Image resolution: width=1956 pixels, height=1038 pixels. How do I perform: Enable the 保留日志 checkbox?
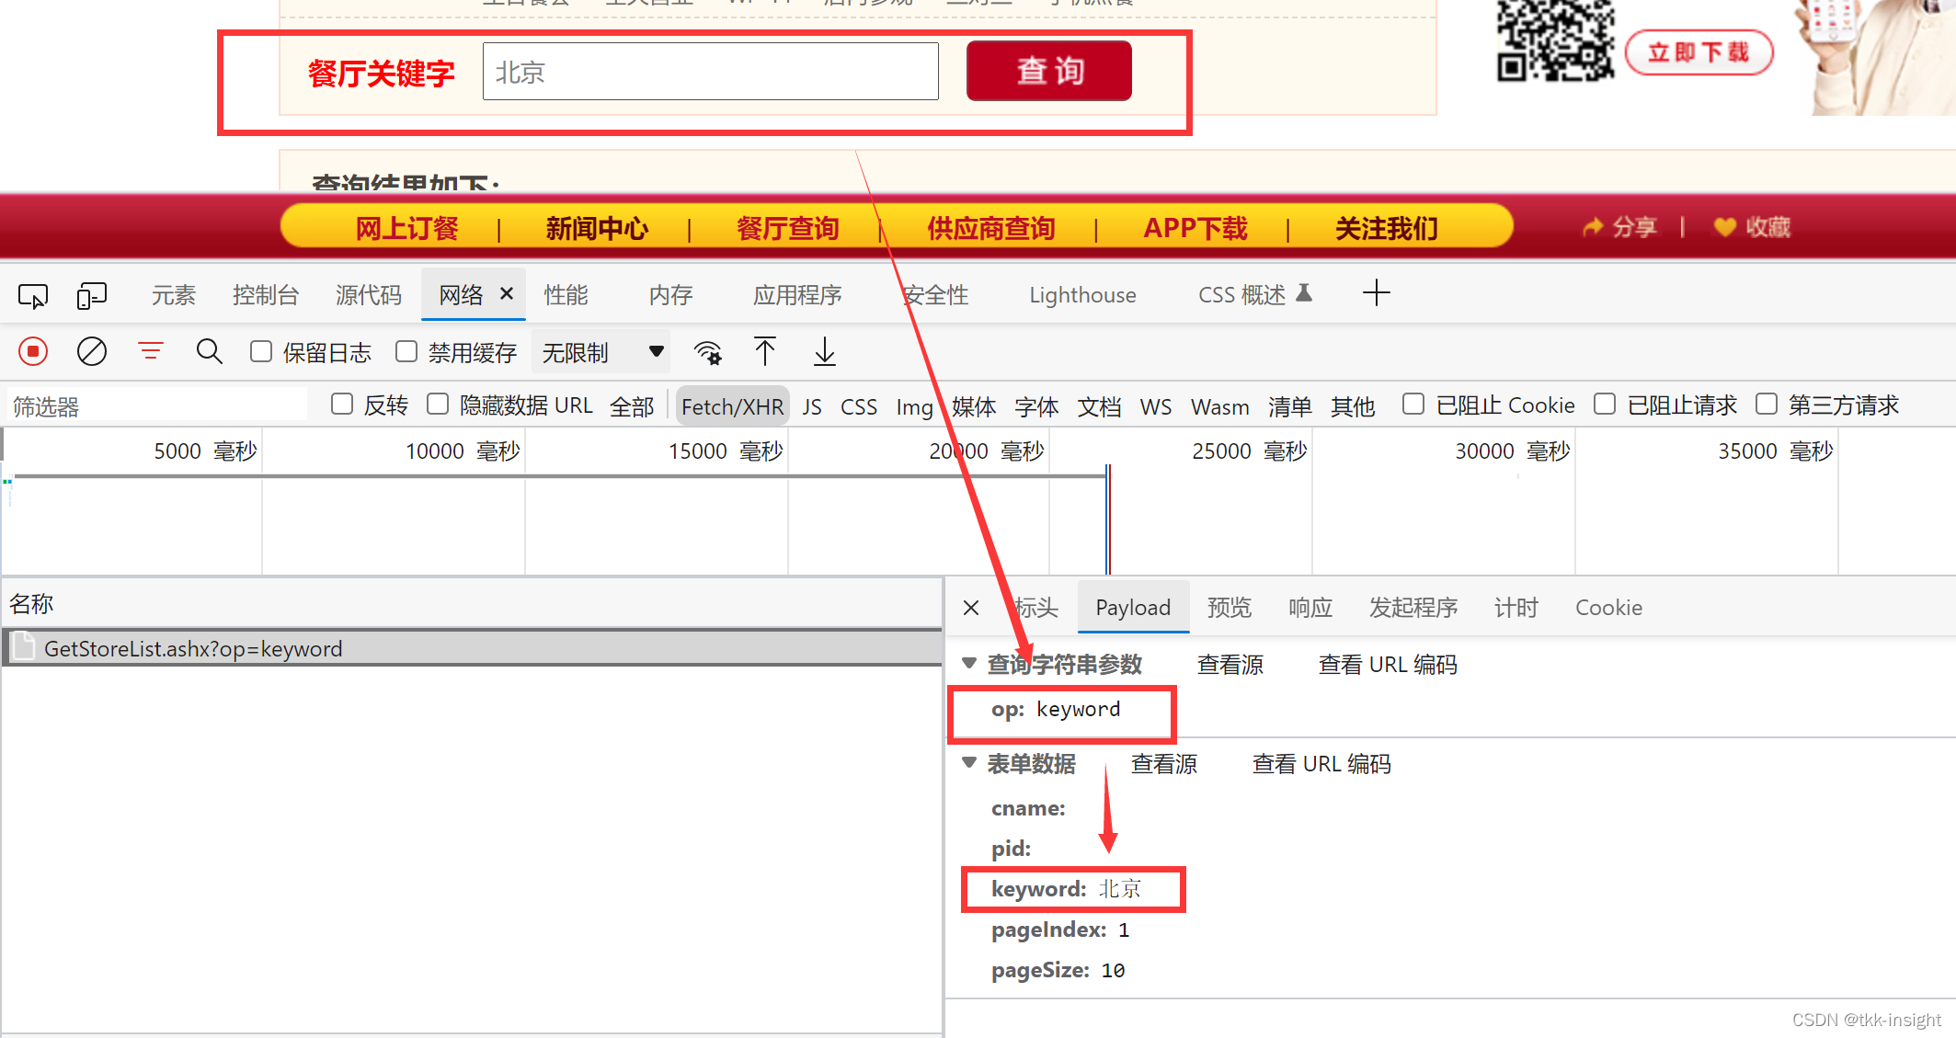(x=262, y=351)
